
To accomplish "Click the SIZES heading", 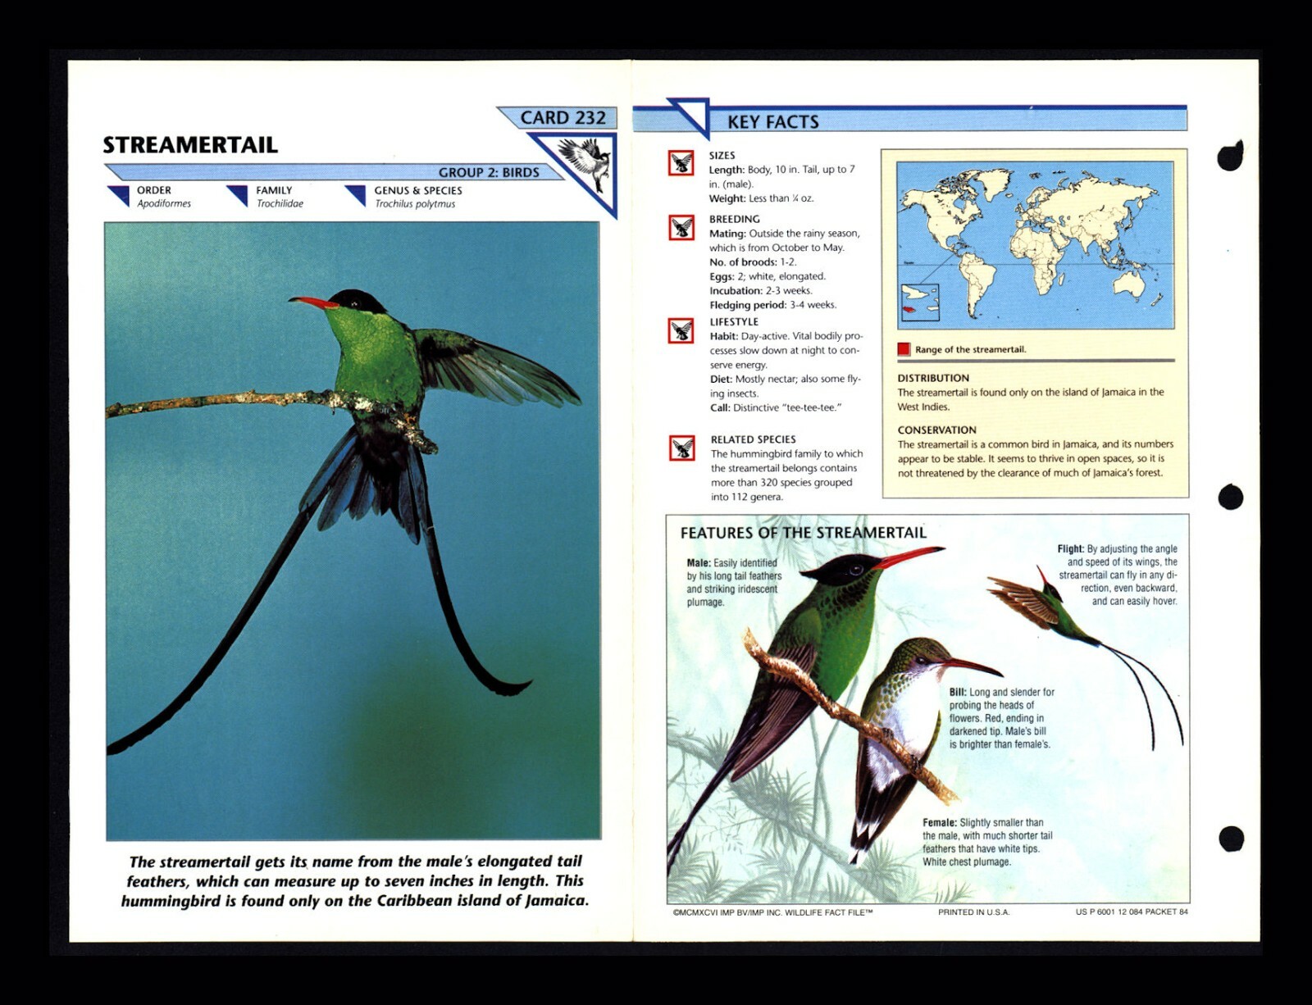I will 722,156.
